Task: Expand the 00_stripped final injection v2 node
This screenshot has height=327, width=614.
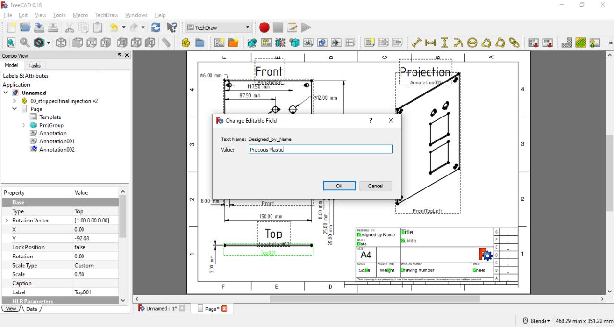Action: click(x=14, y=101)
